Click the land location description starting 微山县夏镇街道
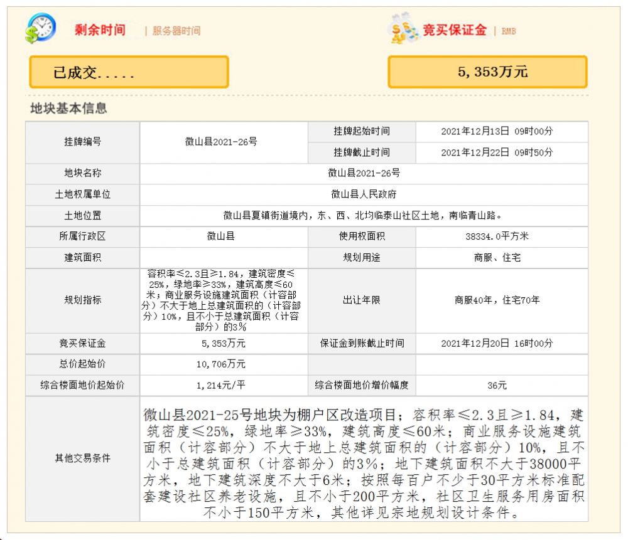 [x=362, y=216]
